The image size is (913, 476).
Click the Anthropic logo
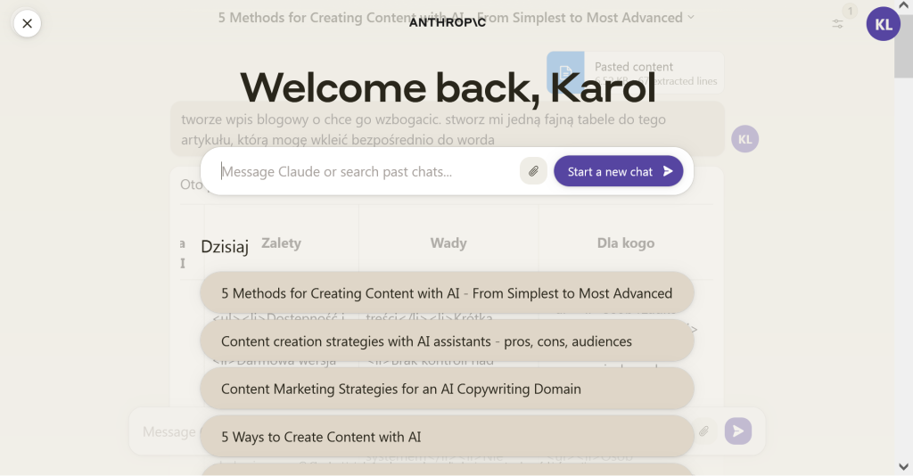point(448,22)
